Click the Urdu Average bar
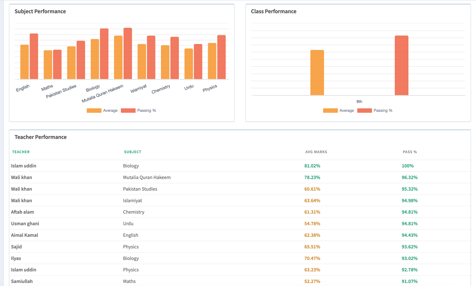This screenshot has width=476, height=286. [189, 64]
